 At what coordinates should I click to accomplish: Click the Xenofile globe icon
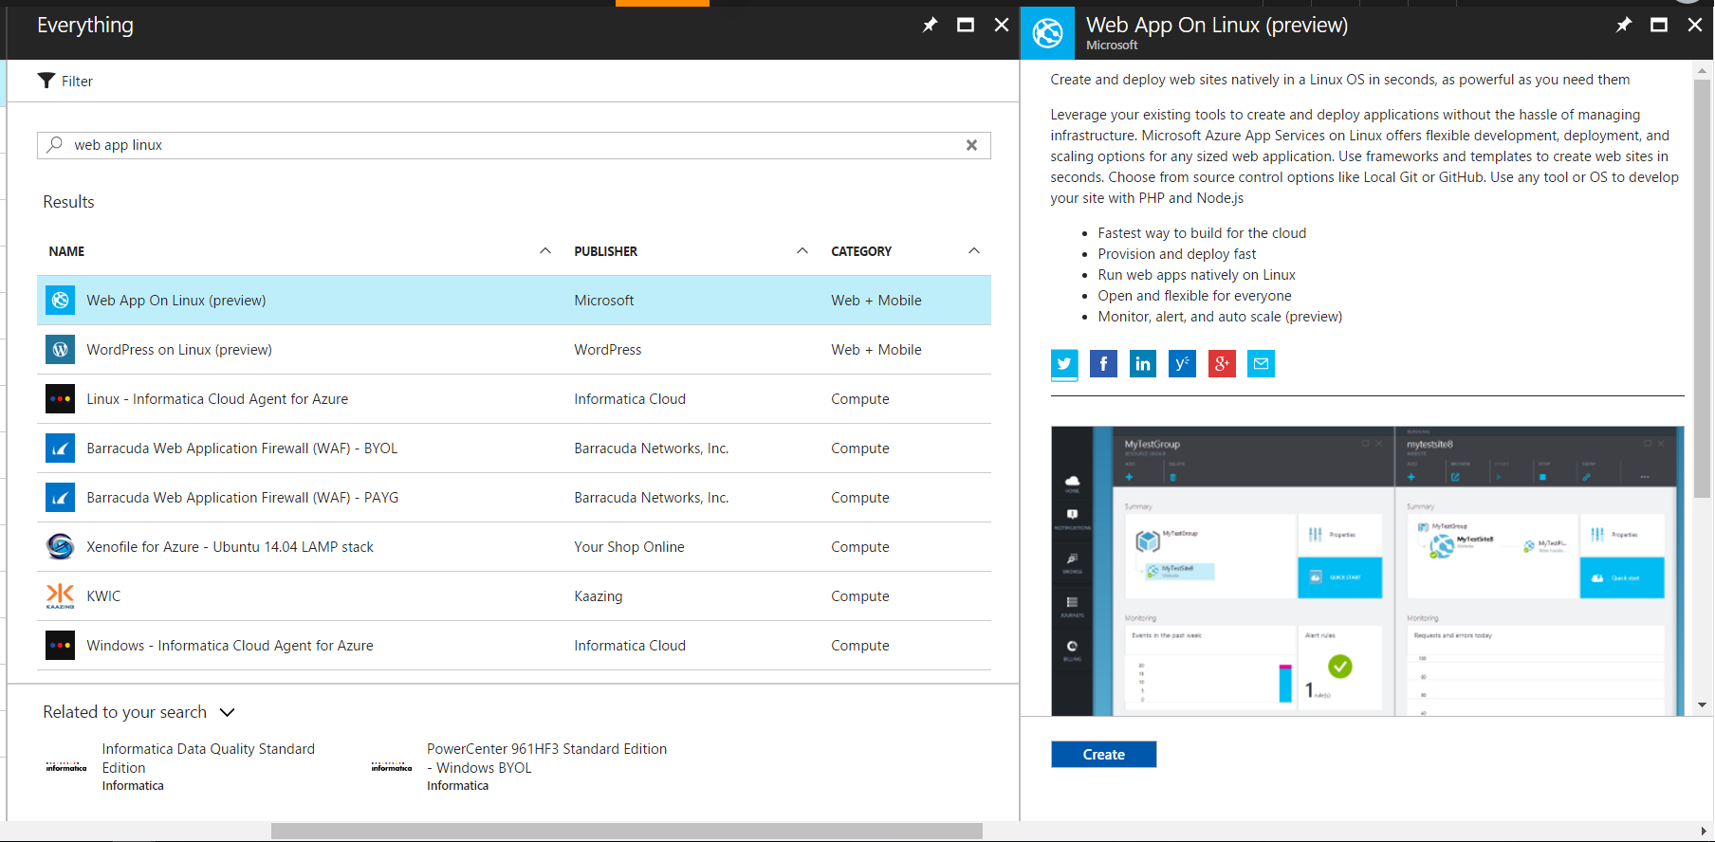point(60,547)
